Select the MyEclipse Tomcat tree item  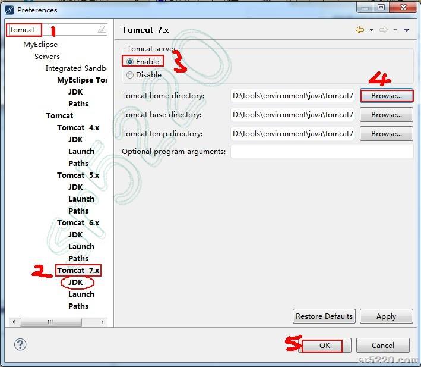tap(82, 80)
